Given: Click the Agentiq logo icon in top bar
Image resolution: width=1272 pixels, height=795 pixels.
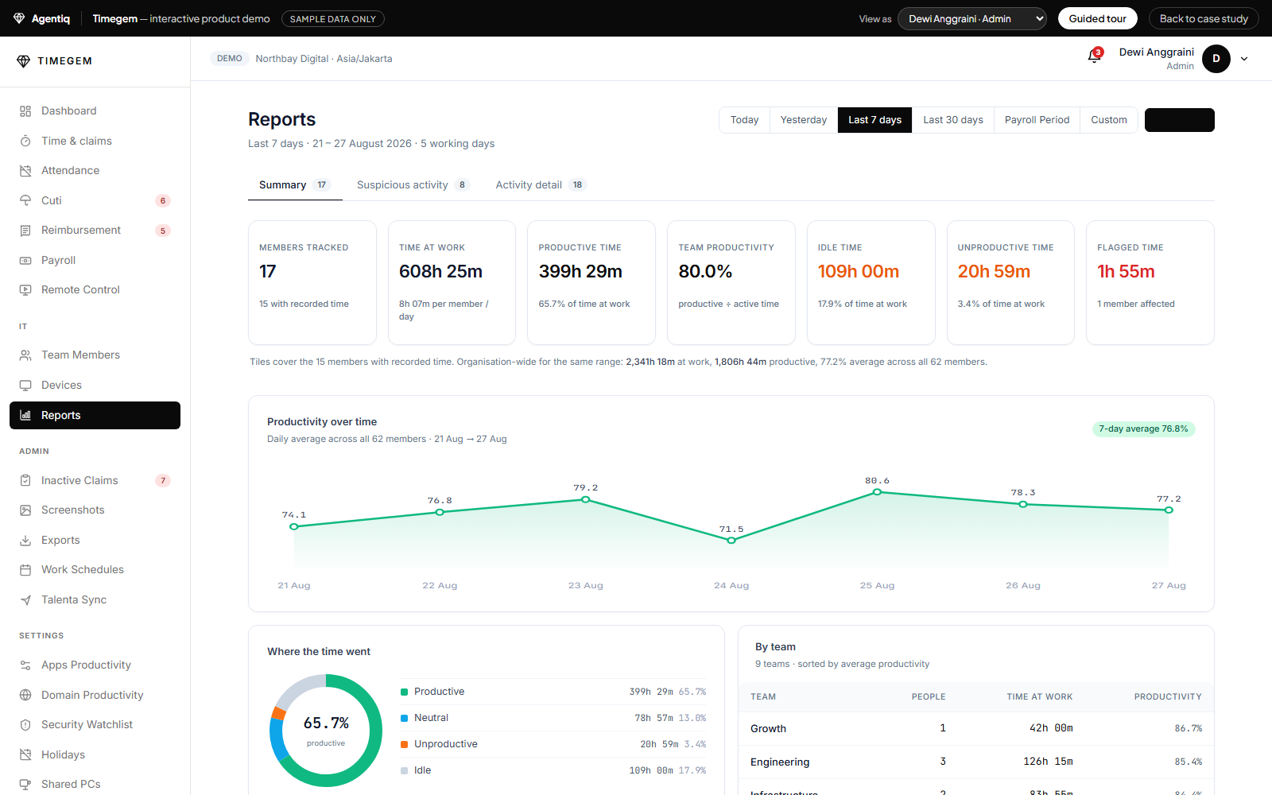Looking at the screenshot, I should click(19, 18).
